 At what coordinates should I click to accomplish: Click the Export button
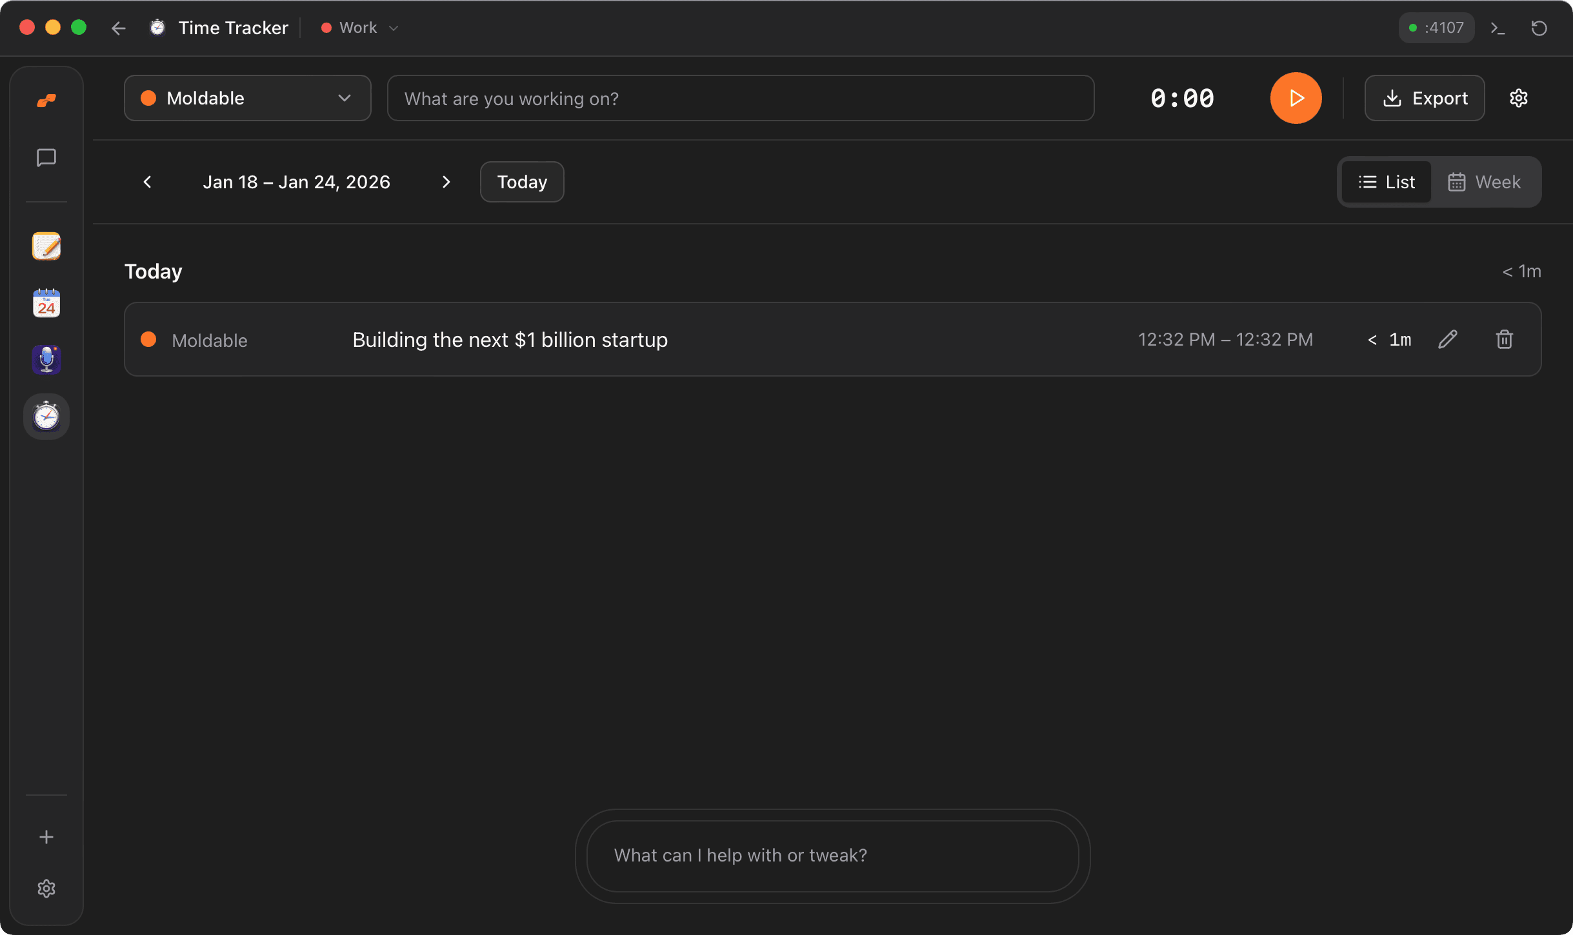tap(1424, 97)
